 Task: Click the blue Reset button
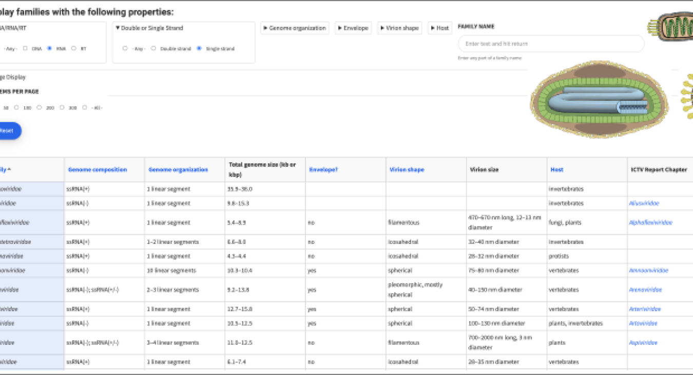click(x=7, y=131)
